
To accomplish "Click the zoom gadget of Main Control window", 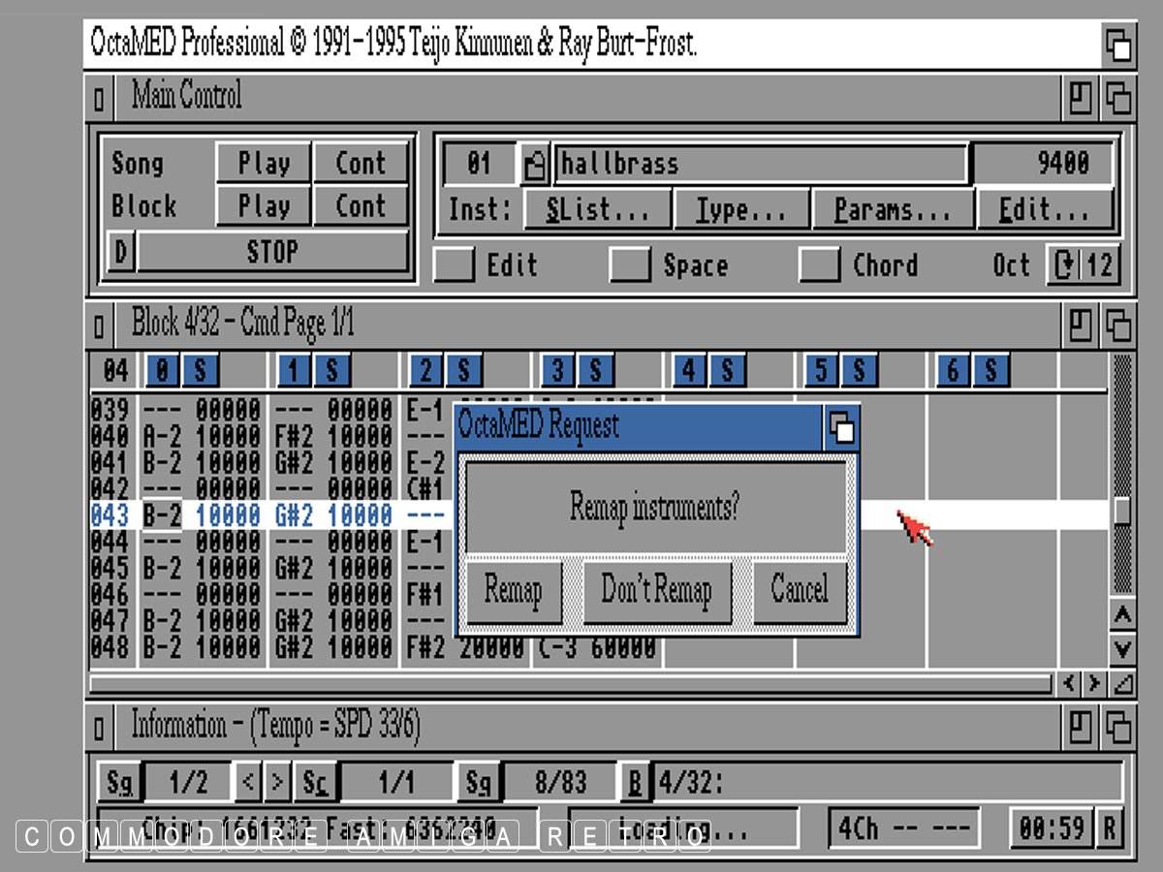I will (1081, 97).
